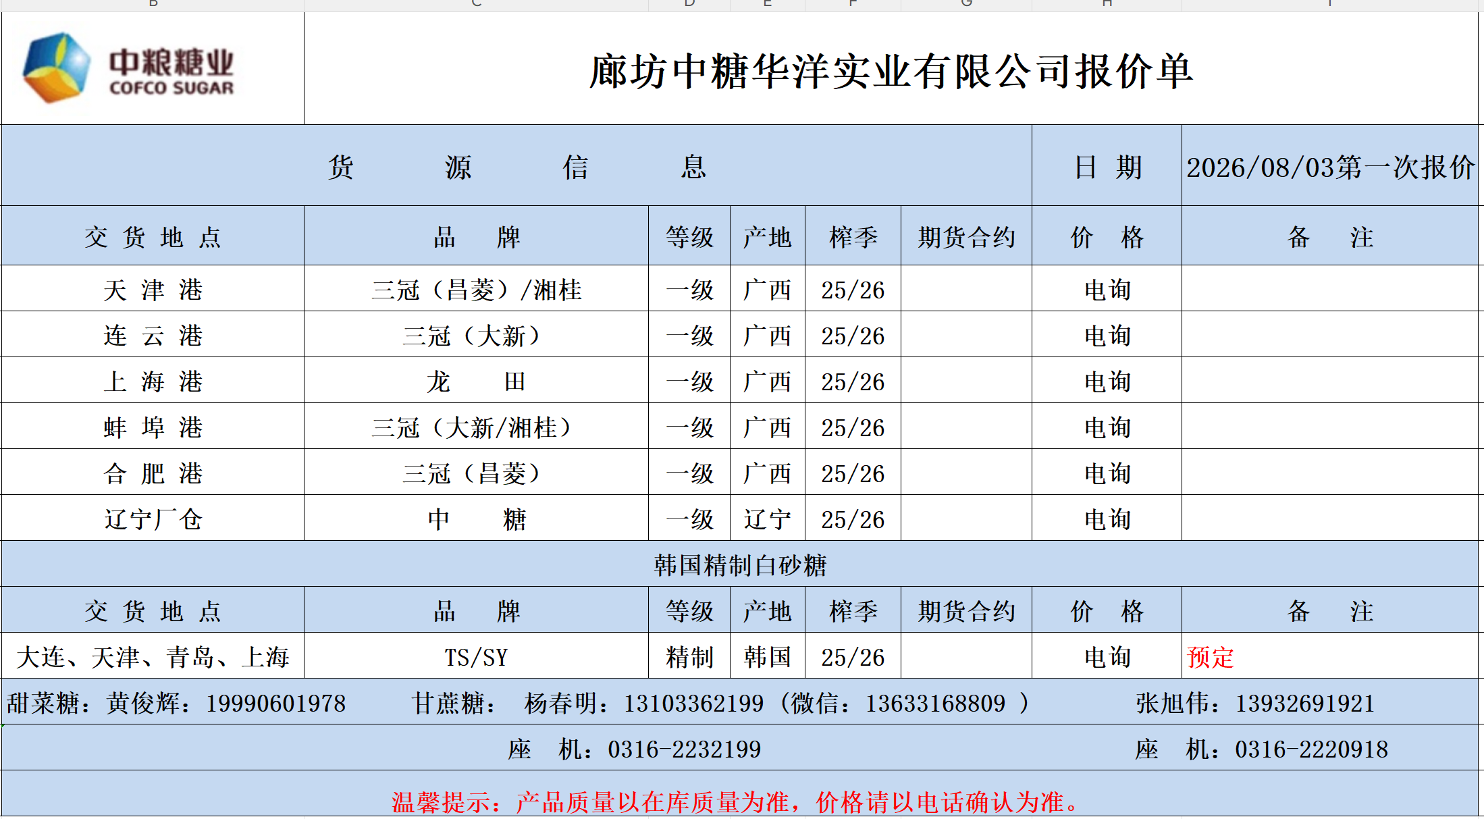Select the 合肥港 cell

coord(153,473)
